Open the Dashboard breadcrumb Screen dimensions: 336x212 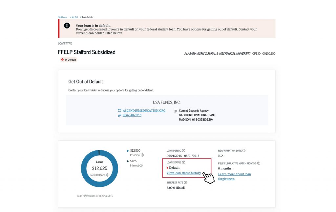pos(62,17)
